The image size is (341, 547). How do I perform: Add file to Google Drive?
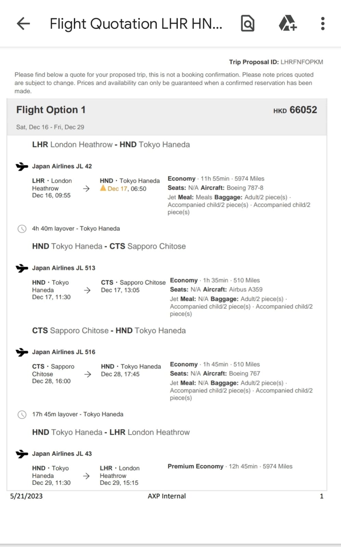(287, 24)
